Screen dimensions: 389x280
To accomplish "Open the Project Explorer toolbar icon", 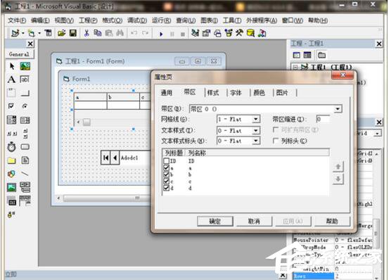I will click(196, 33).
